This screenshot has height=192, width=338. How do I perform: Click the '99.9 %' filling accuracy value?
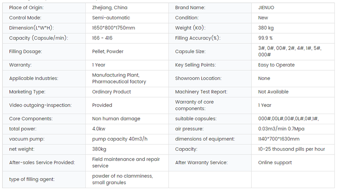pyautogui.click(x=267, y=38)
